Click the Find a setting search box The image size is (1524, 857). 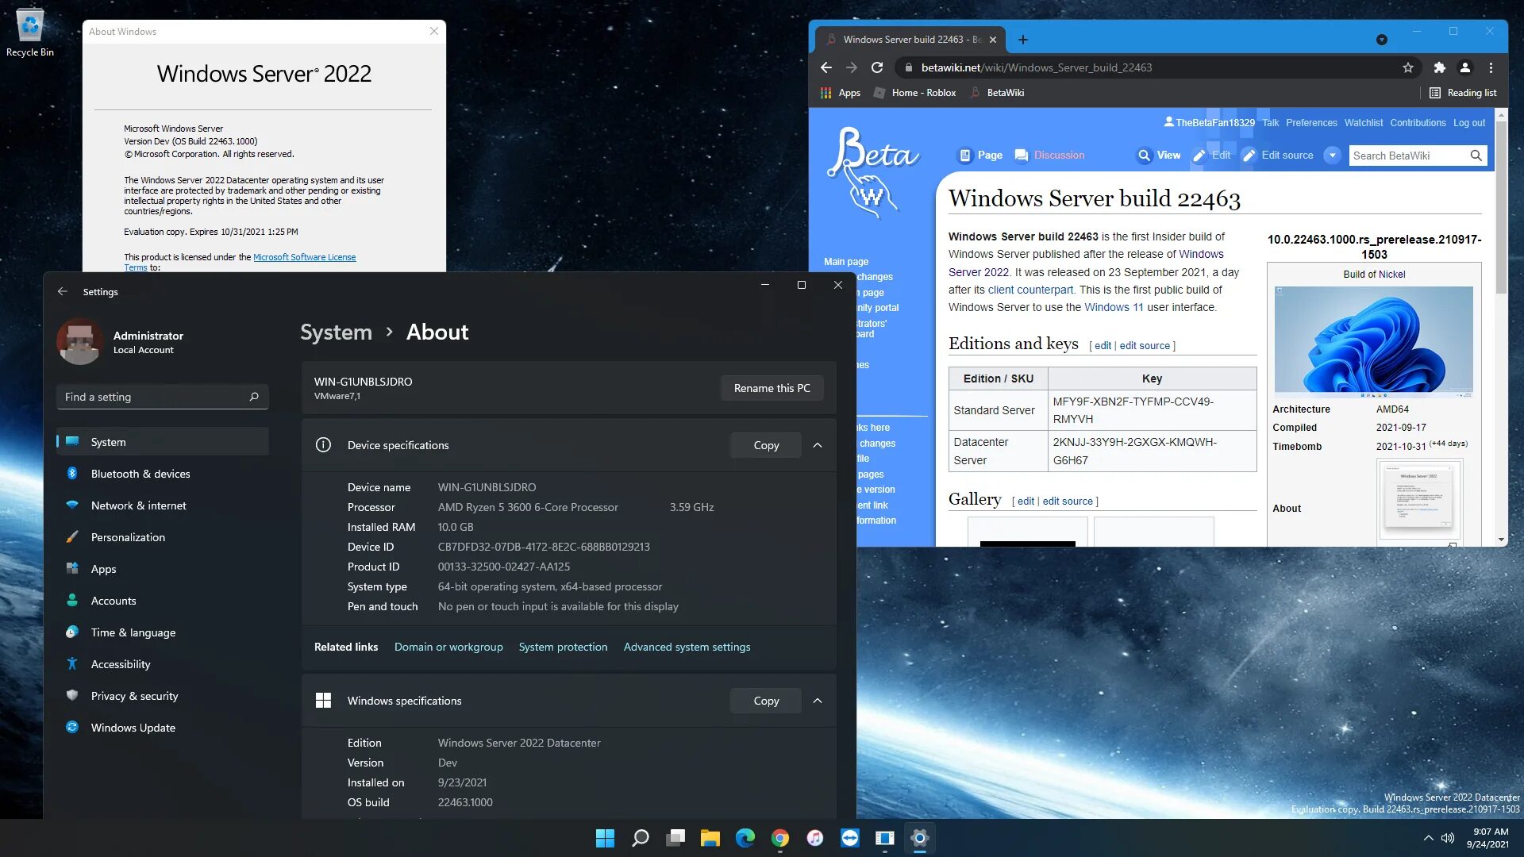pos(163,397)
